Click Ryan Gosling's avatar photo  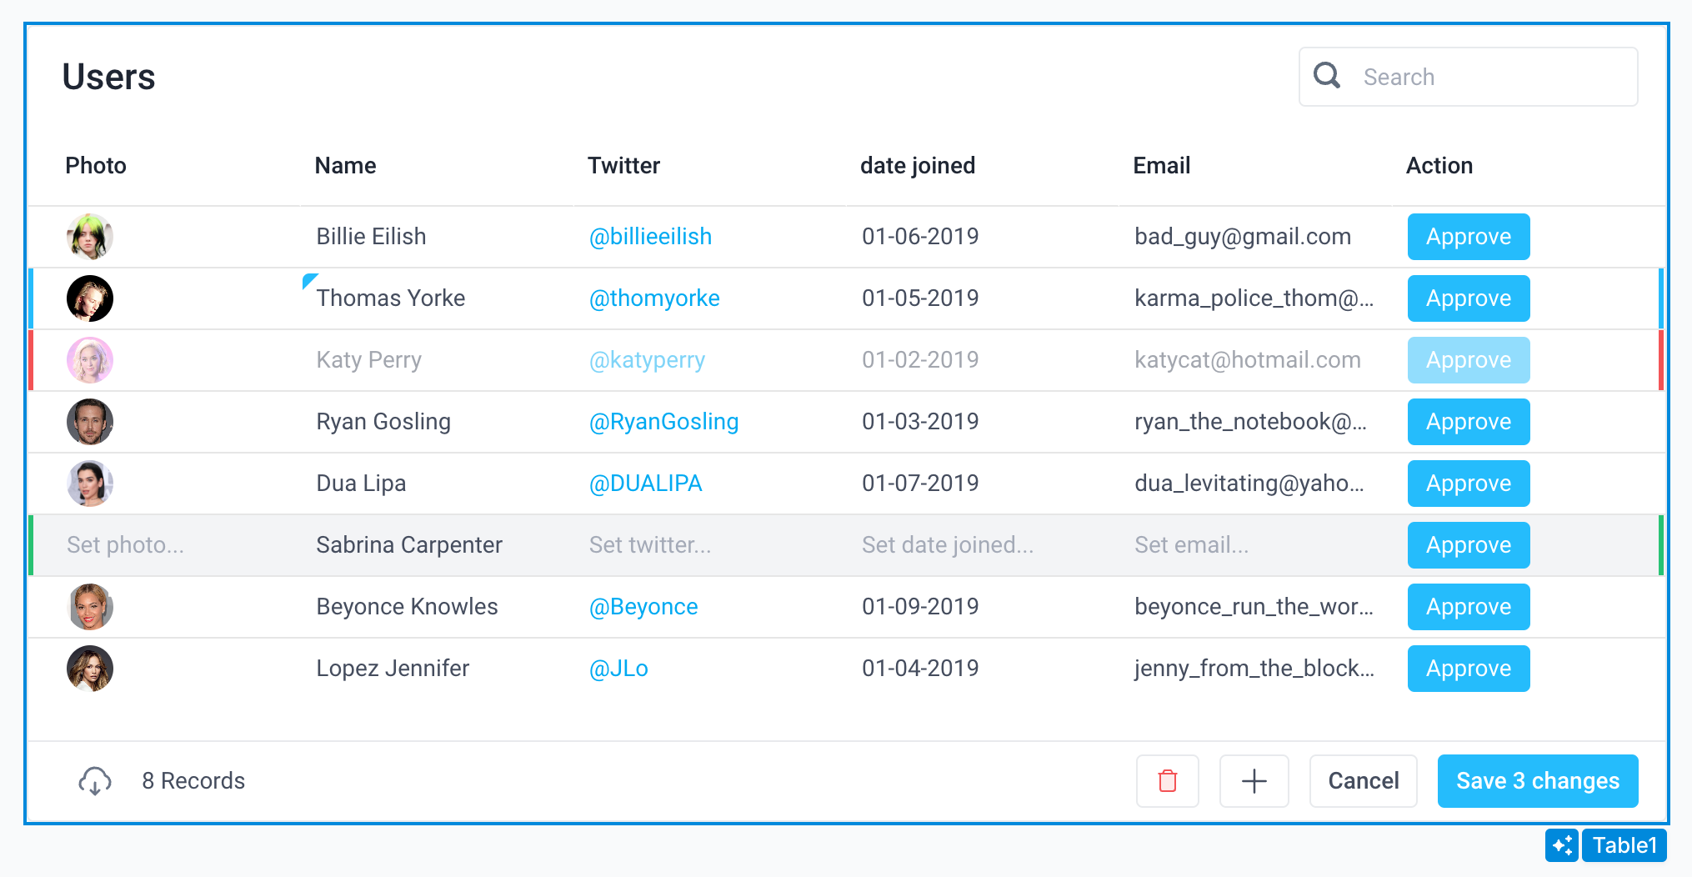(x=90, y=422)
